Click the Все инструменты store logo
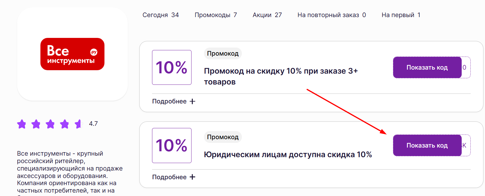The height and width of the screenshot is (196, 485). (x=72, y=54)
